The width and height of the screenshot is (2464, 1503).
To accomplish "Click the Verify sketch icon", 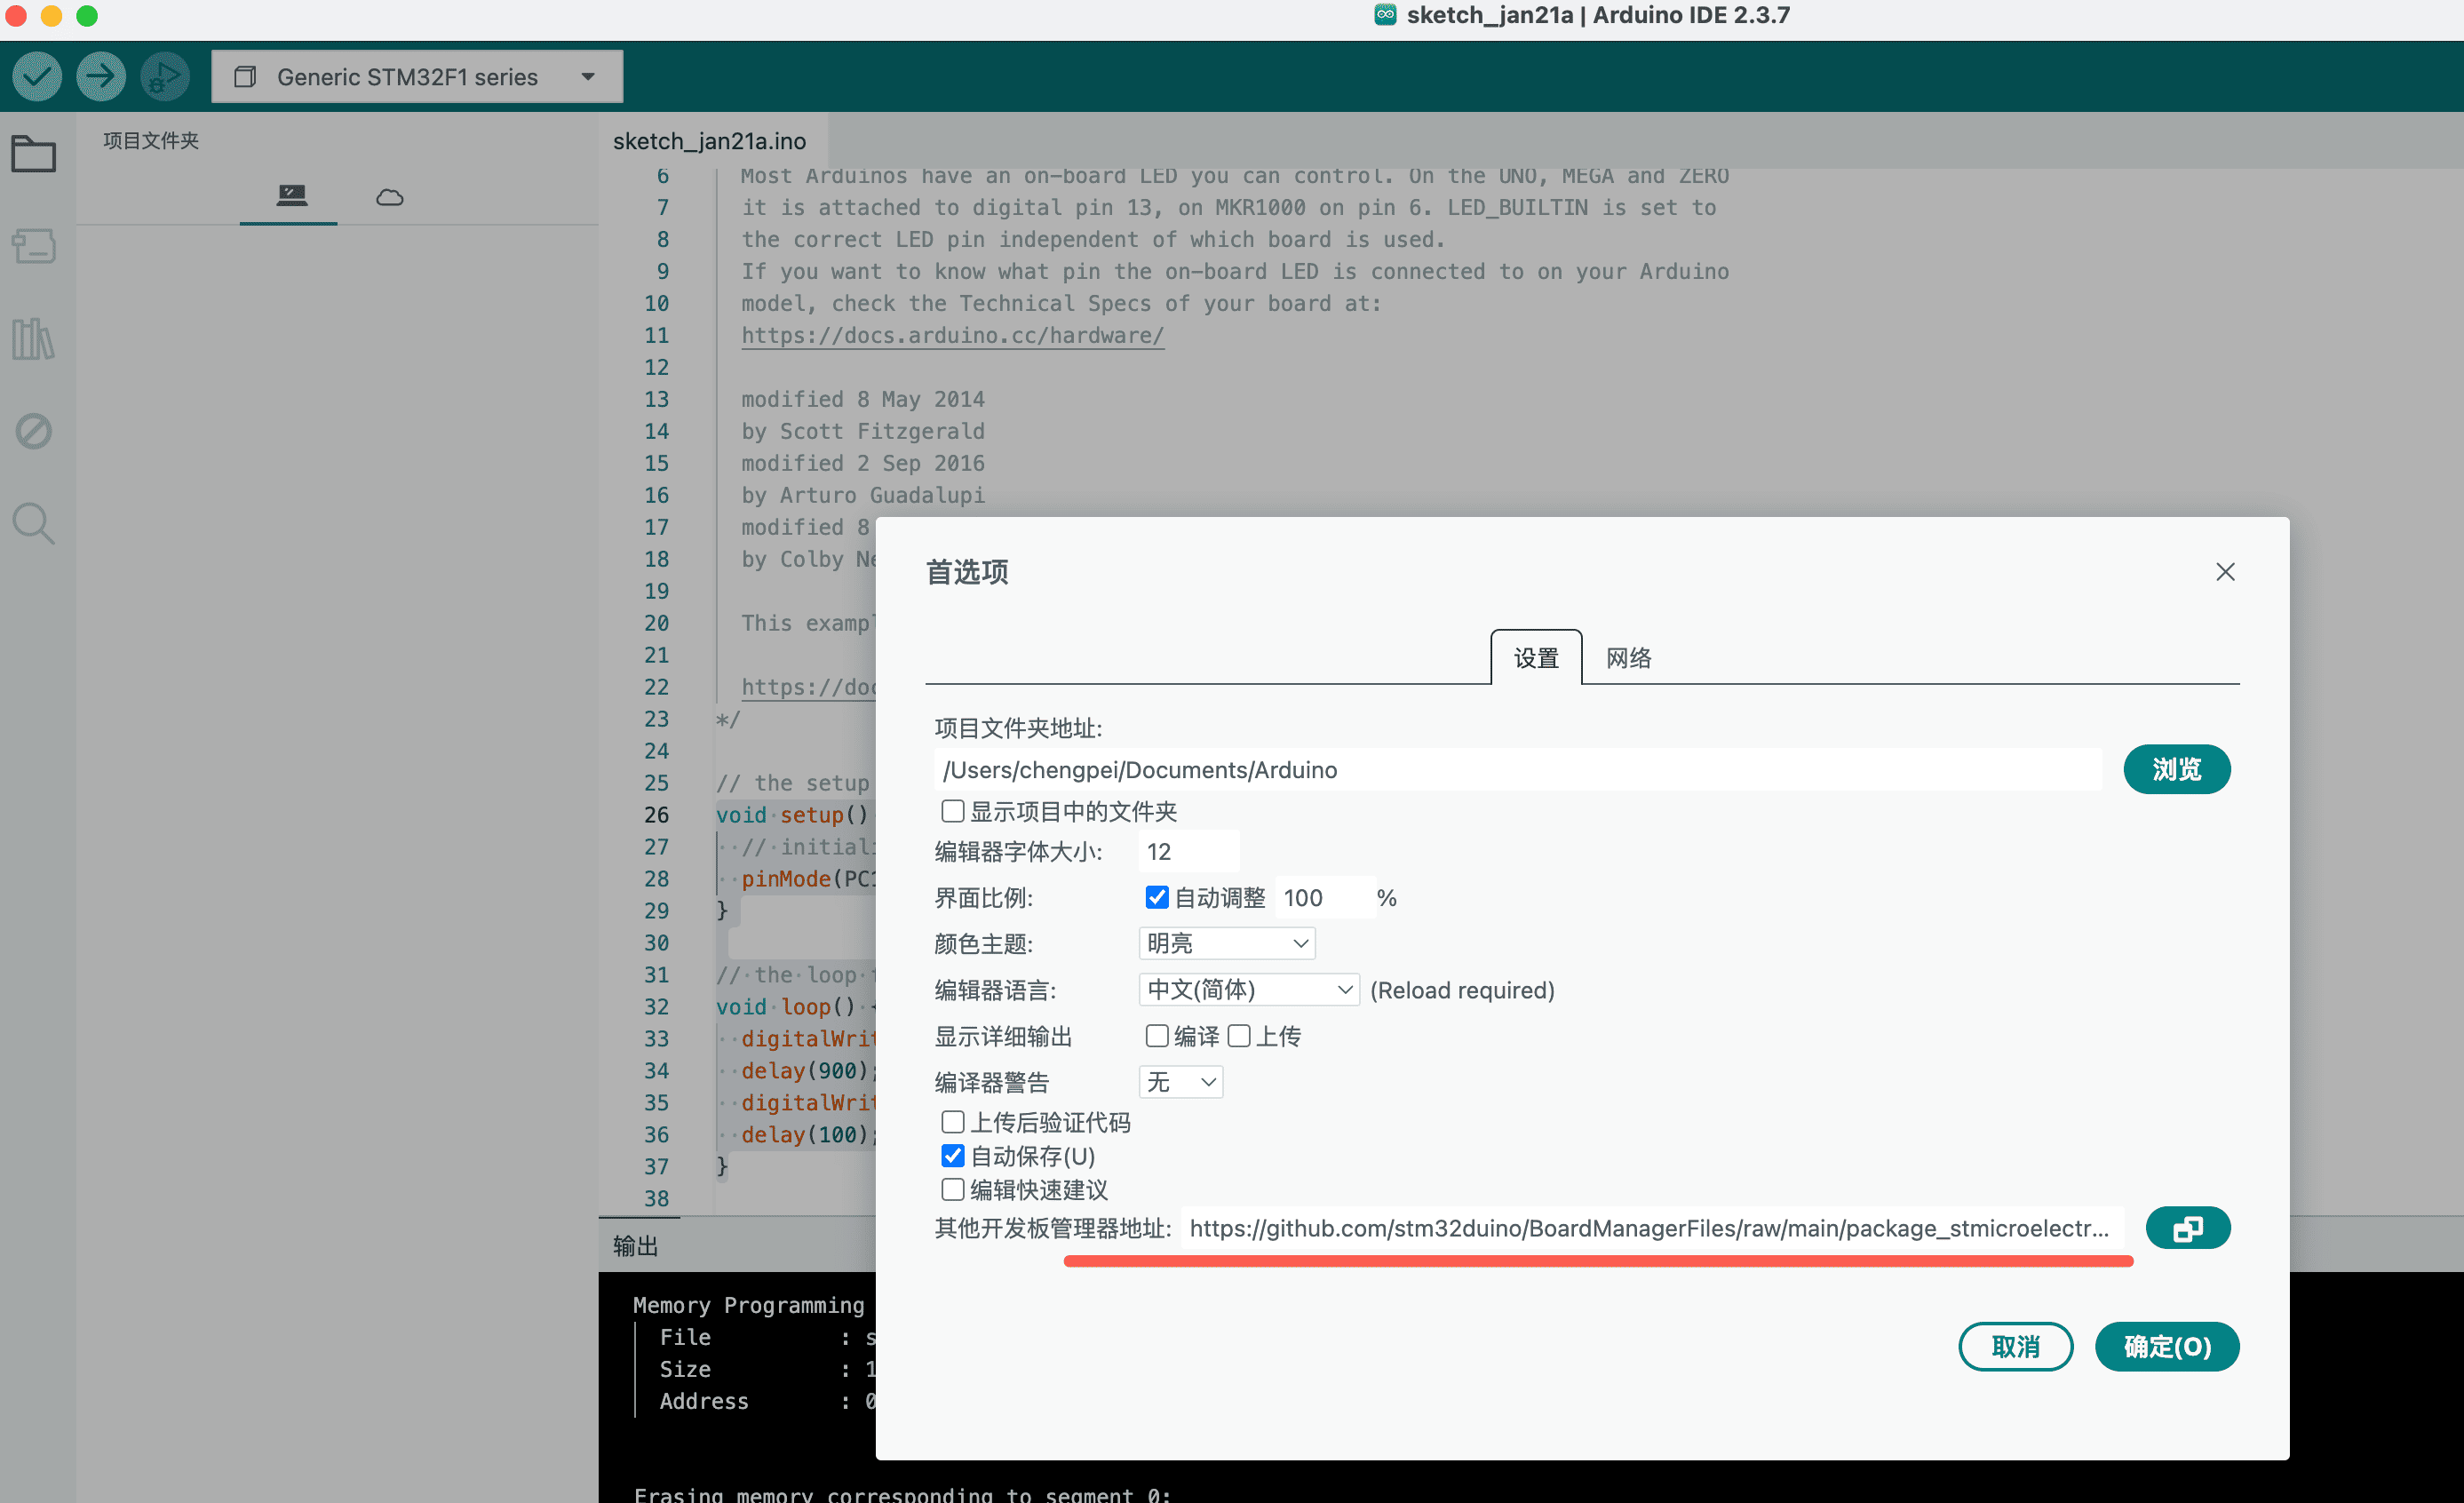I will pyautogui.click(x=36, y=76).
